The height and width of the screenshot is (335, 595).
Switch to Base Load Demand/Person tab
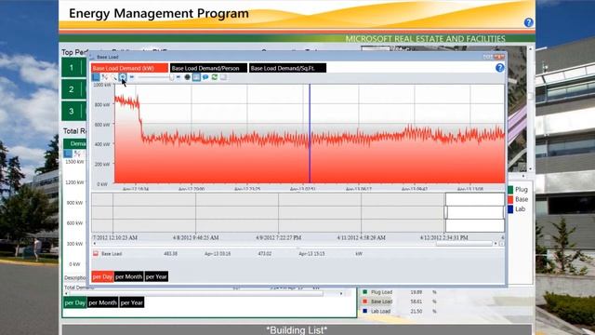[x=208, y=68]
